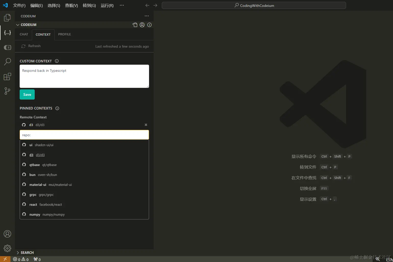Open the 运行(R) menu

[107, 5]
